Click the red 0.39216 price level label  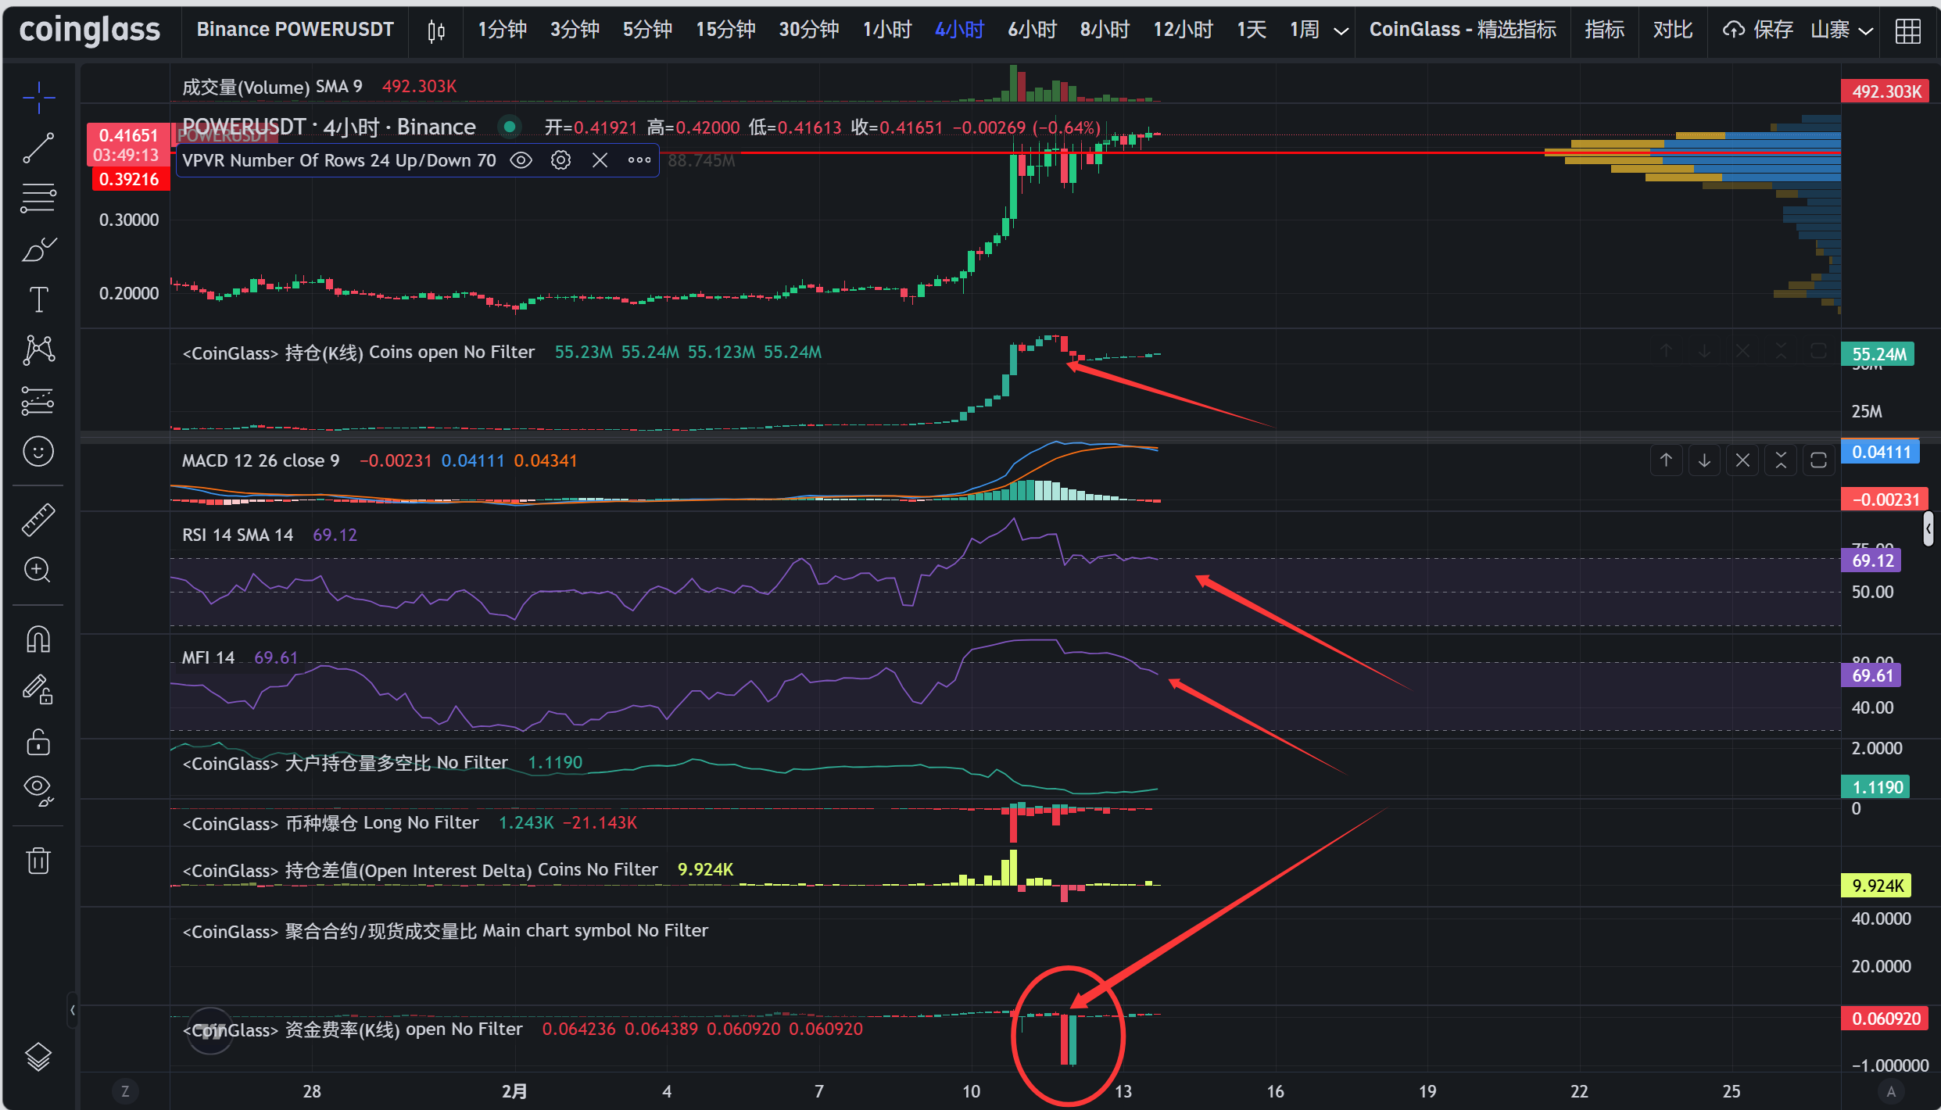129,180
